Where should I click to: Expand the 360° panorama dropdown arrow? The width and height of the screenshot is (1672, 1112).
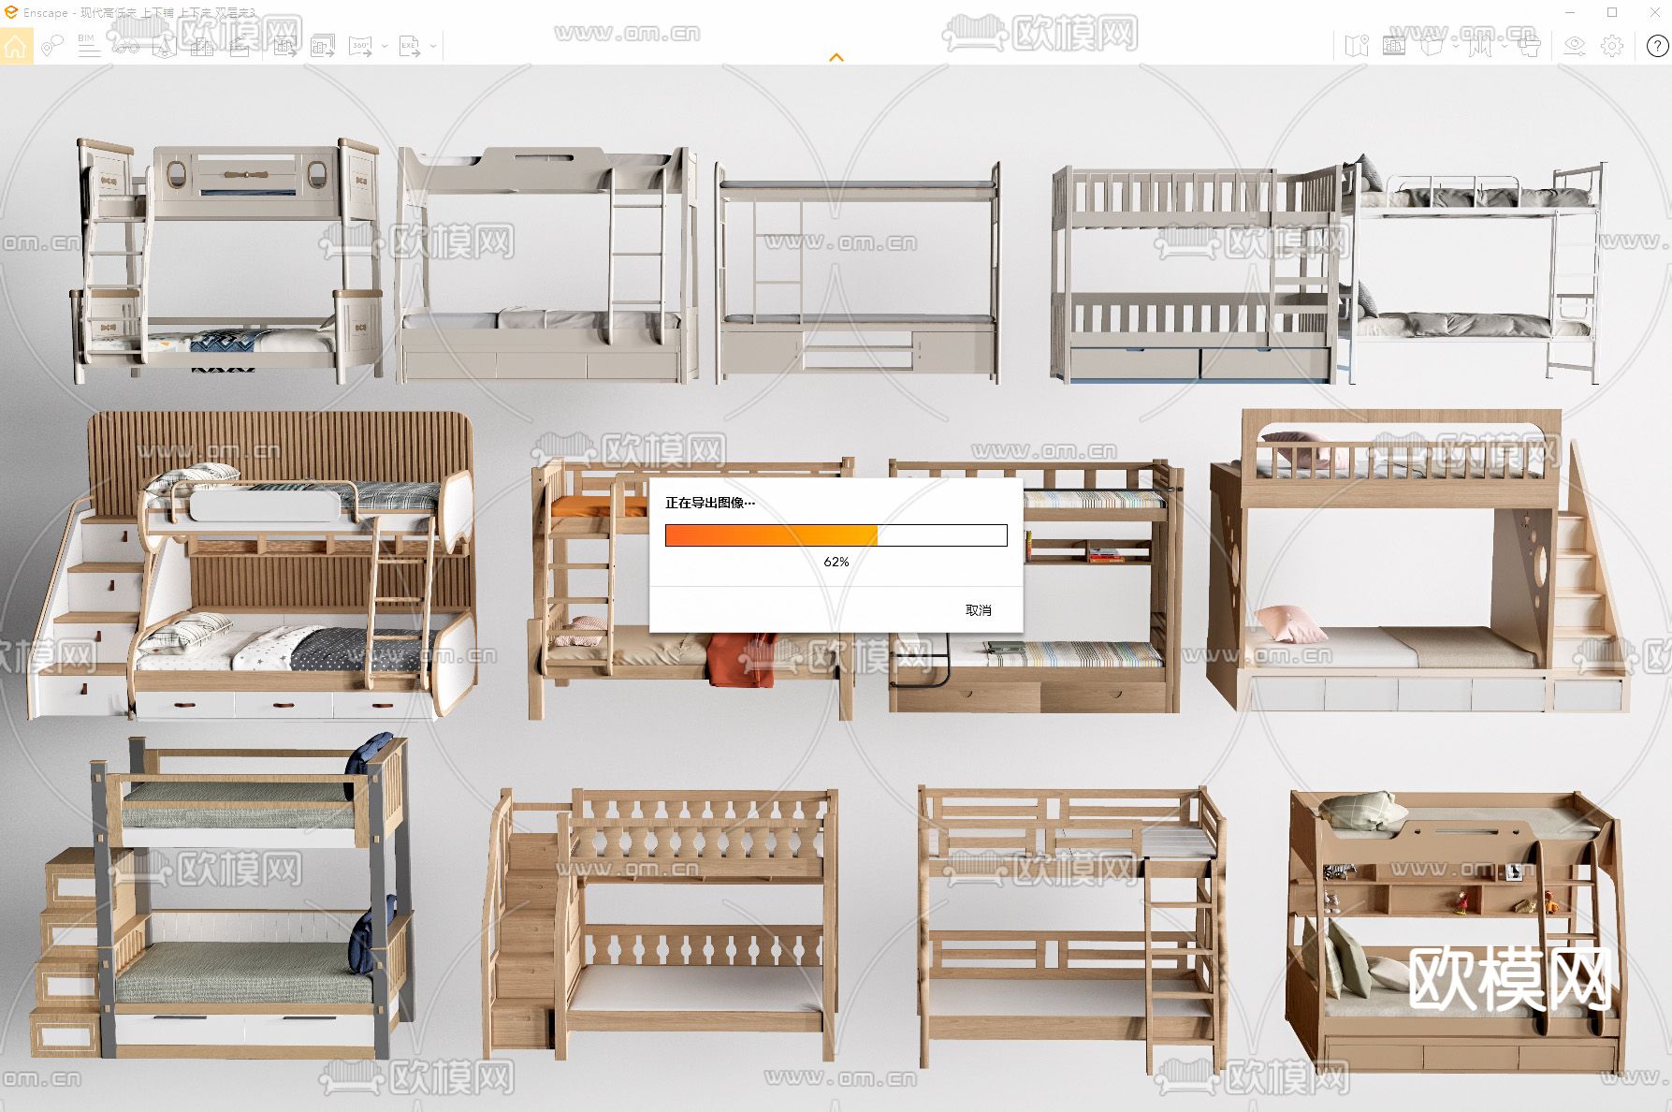point(385,46)
